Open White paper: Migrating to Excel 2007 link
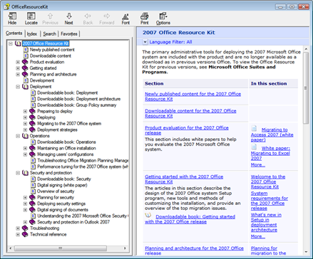The image size is (313, 259). coord(270,153)
